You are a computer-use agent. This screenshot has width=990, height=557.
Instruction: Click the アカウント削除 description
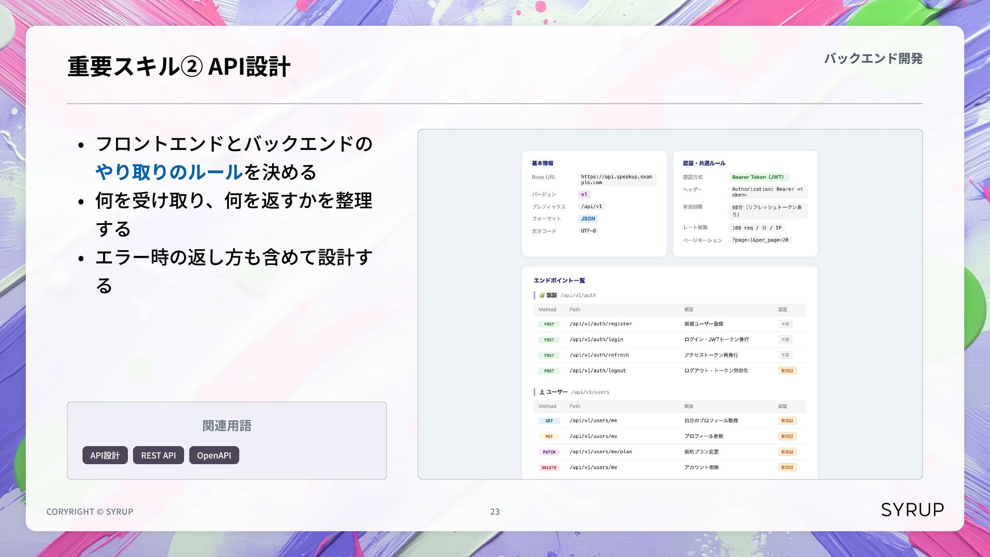(702, 467)
